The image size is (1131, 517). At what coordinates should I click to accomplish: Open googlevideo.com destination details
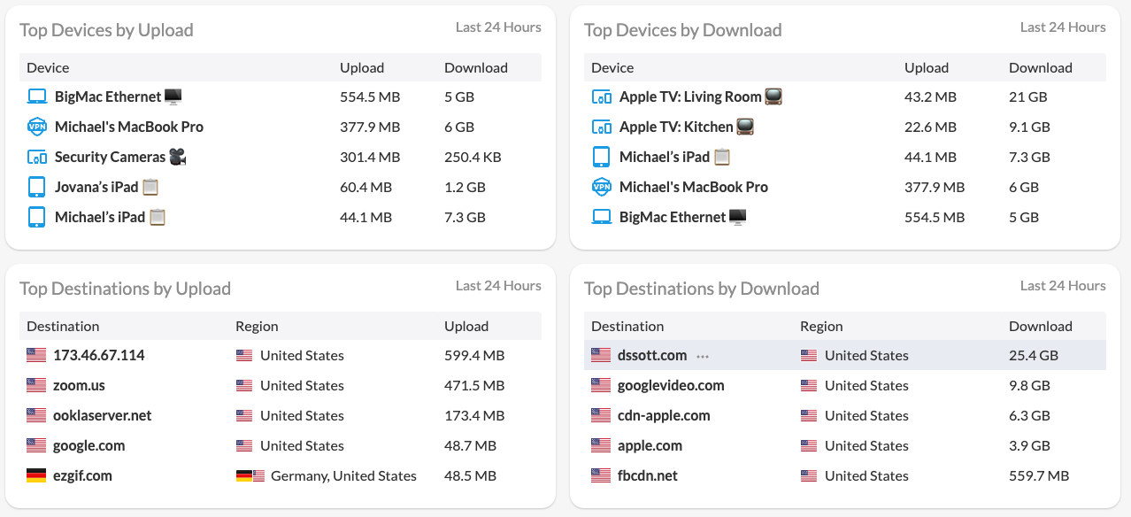pyautogui.click(x=671, y=385)
